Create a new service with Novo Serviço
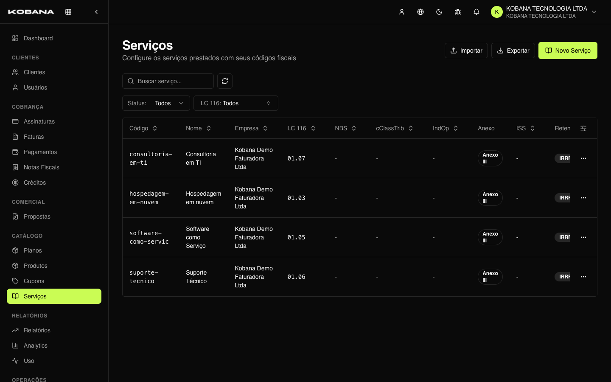This screenshot has height=382, width=611. [x=568, y=51]
